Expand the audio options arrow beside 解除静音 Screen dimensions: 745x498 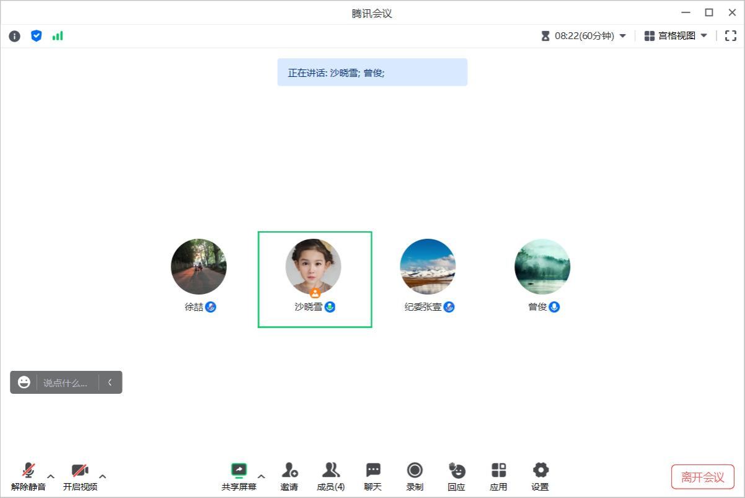(x=51, y=476)
